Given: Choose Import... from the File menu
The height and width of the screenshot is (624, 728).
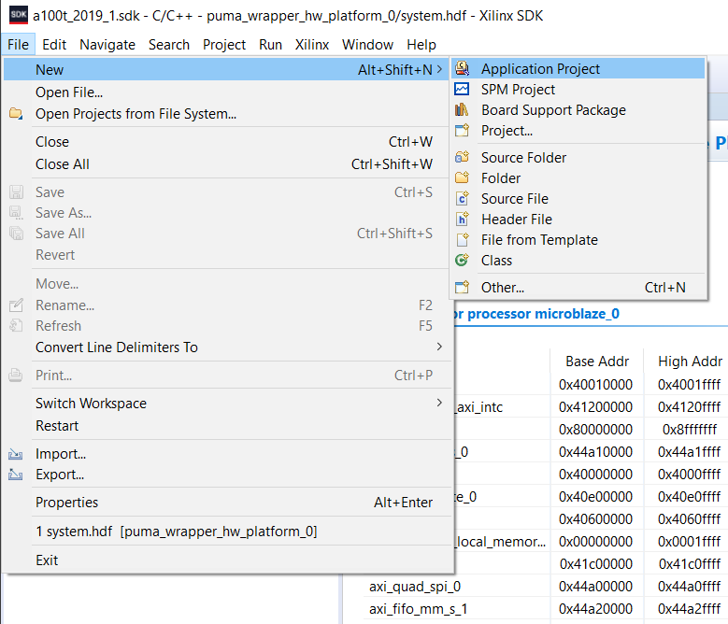Looking at the screenshot, I should click(227, 454).
